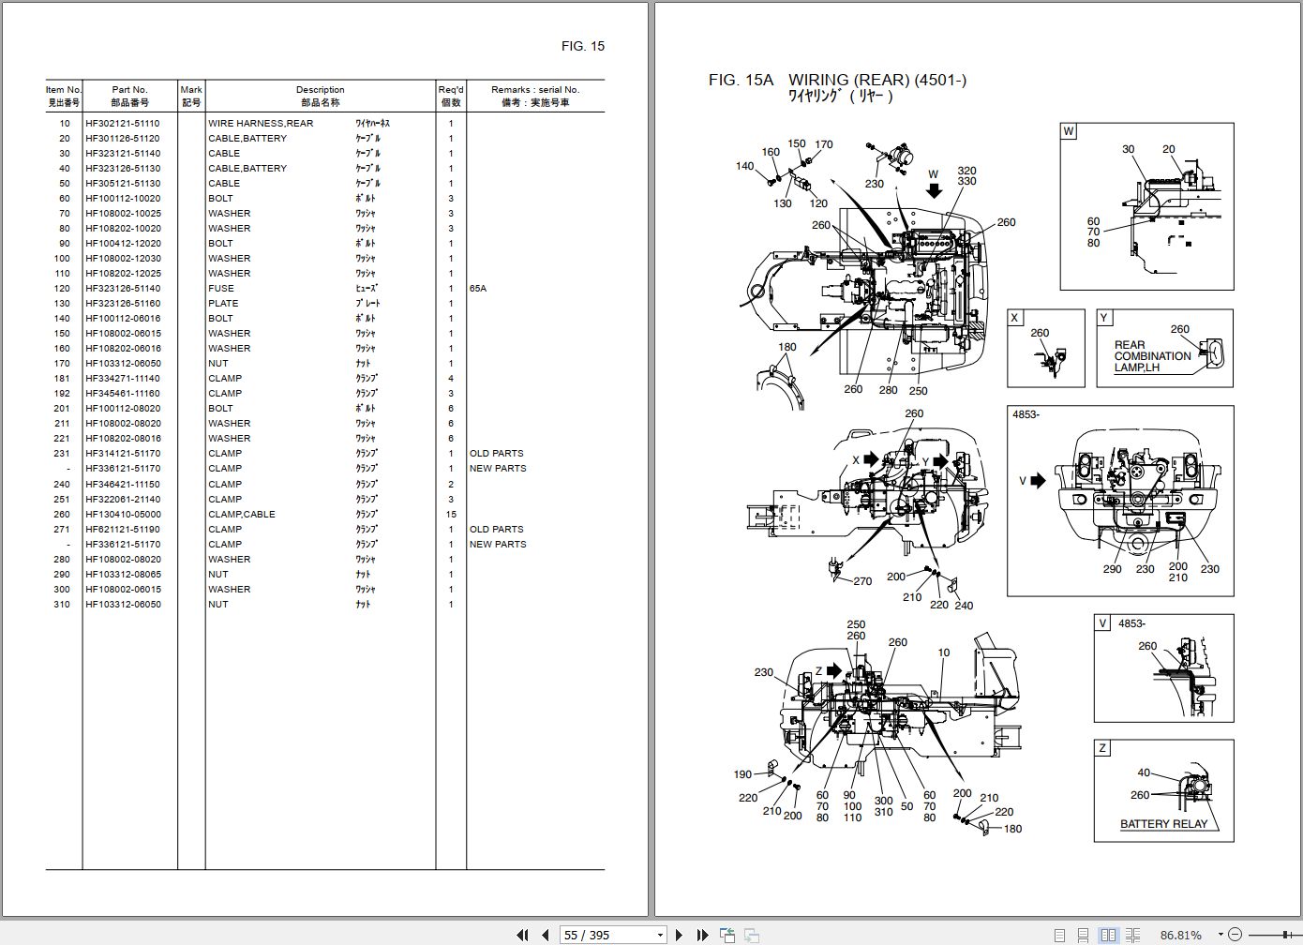Select the single page view icon
Viewport: 1303px width, 945px height.
pyautogui.click(x=1060, y=934)
